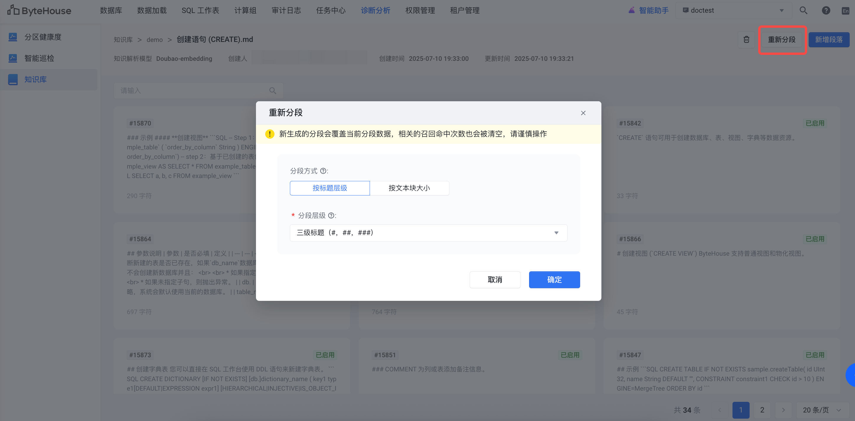Viewport: 855px width, 421px height.
Task: Click the ByteHouse logo
Action: click(39, 11)
